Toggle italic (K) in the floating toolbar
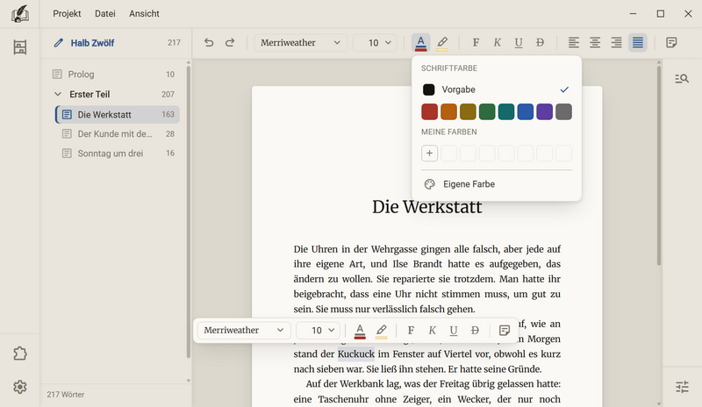The height and width of the screenshot is (407, 702). 432,331
